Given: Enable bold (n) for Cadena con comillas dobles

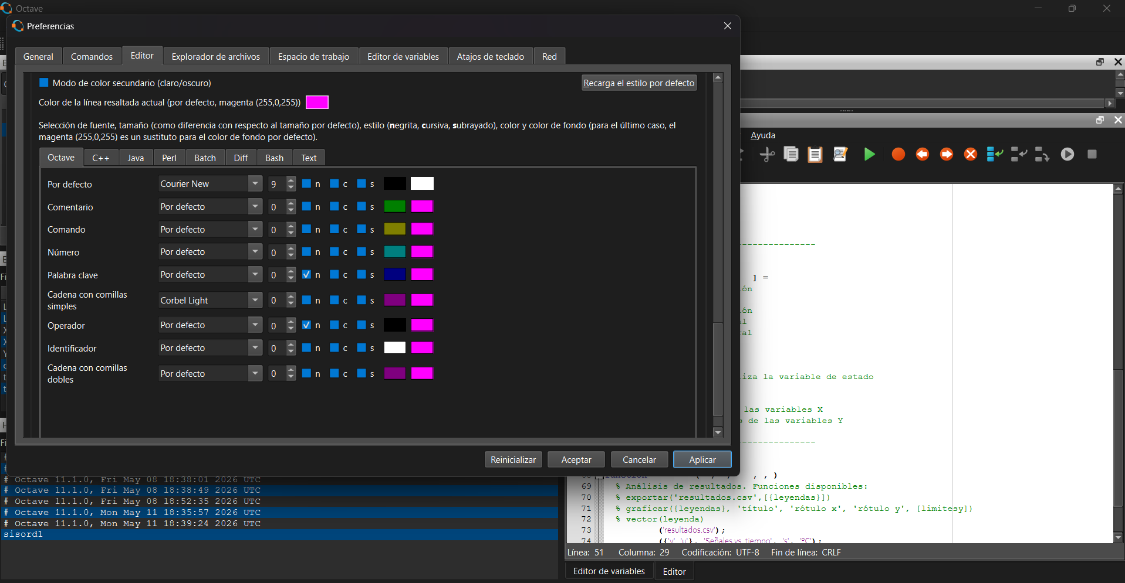Looking at the screenshot, I should (x=306, y=373).
